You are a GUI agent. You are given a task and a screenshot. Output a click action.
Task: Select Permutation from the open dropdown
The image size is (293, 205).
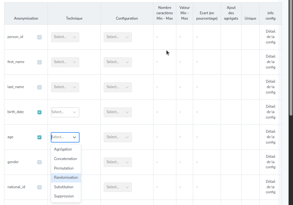click(x=64, y=168)
